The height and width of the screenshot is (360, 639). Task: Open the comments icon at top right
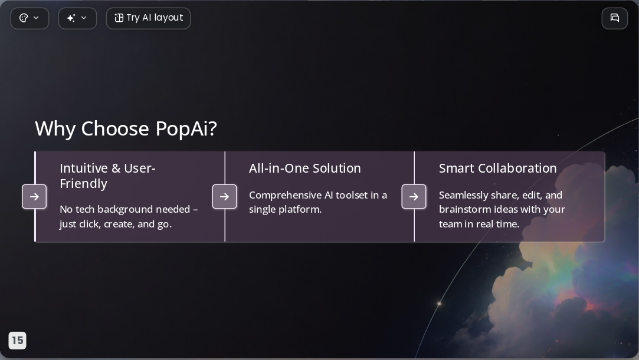point(615,18)
